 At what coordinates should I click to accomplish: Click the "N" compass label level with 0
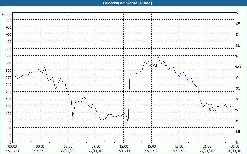click(237, 142)
